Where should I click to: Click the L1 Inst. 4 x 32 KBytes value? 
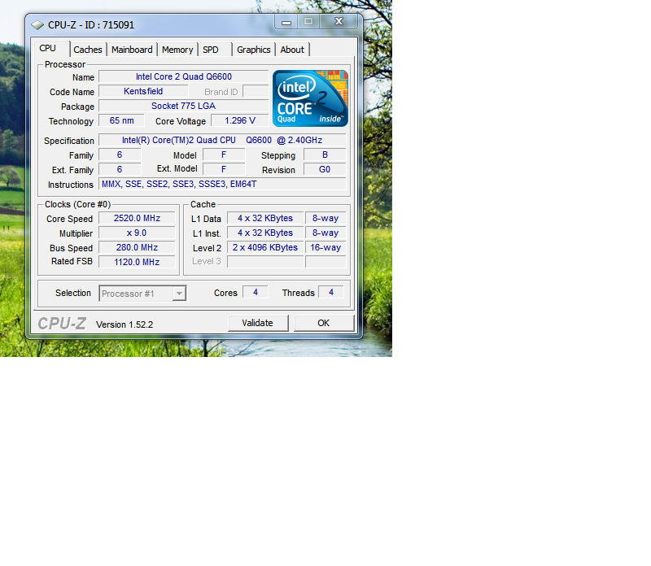[265, 233]
